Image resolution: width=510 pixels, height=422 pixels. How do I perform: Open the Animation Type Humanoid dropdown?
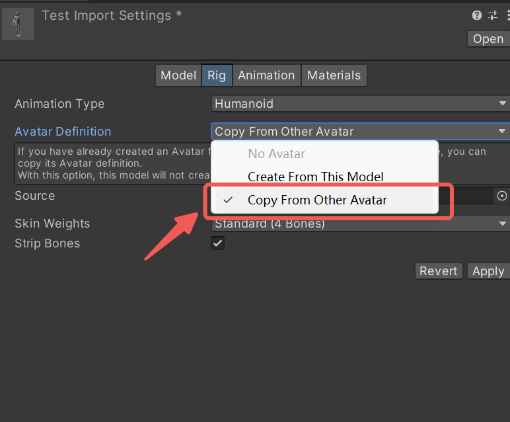point(361,104)
